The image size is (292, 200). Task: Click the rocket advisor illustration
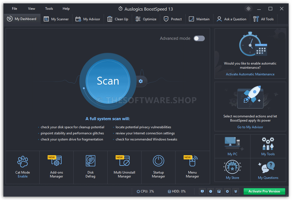(250, 97)
